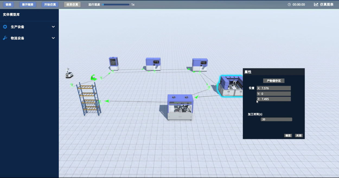Click the curved green arrow marker near shelf
Image resolution: width=339 pixels, height=178 pixels.
point(94,78)
